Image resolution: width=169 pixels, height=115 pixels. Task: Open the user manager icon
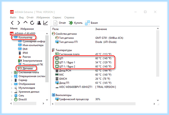(x=39, y=23)
